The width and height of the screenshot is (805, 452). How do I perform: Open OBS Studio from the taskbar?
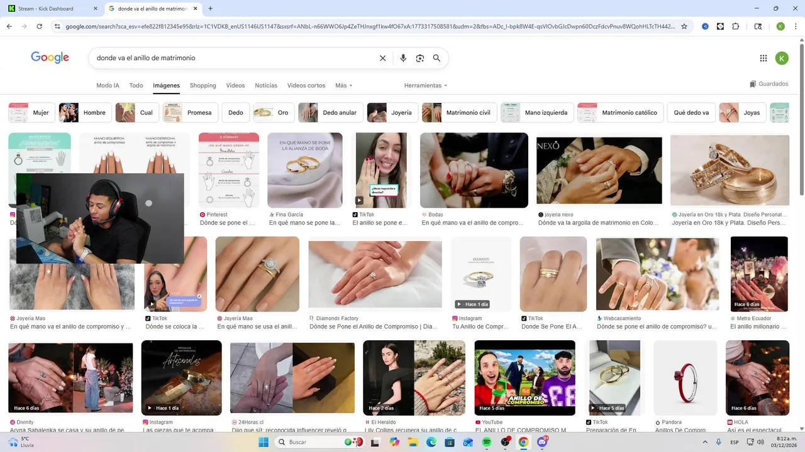tap(505, 442)
